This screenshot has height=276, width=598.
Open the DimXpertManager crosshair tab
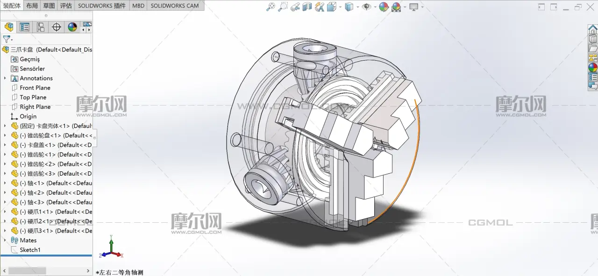pyautogui.click(x=57, y=27)
